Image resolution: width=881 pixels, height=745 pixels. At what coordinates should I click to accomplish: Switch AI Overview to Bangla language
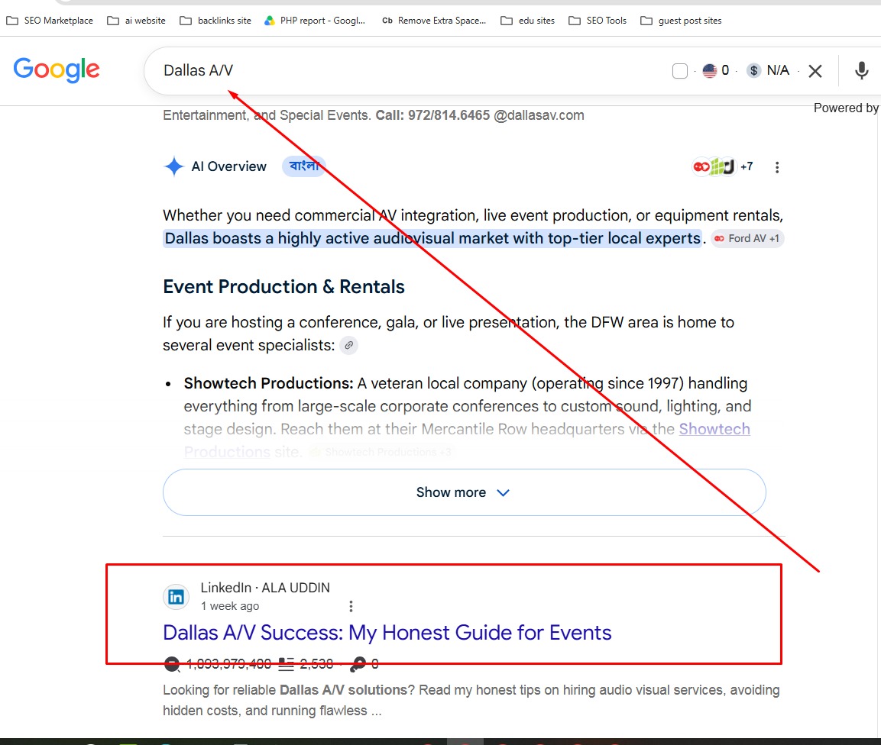pos(304,166)
